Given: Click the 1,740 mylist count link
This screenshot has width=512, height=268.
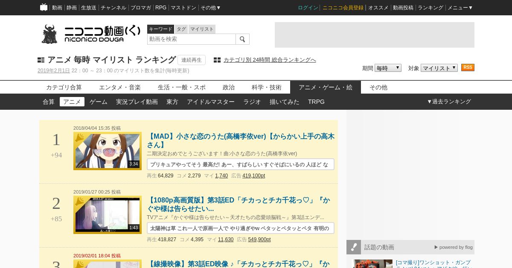Looking at the screenshot, I should 221,176.
